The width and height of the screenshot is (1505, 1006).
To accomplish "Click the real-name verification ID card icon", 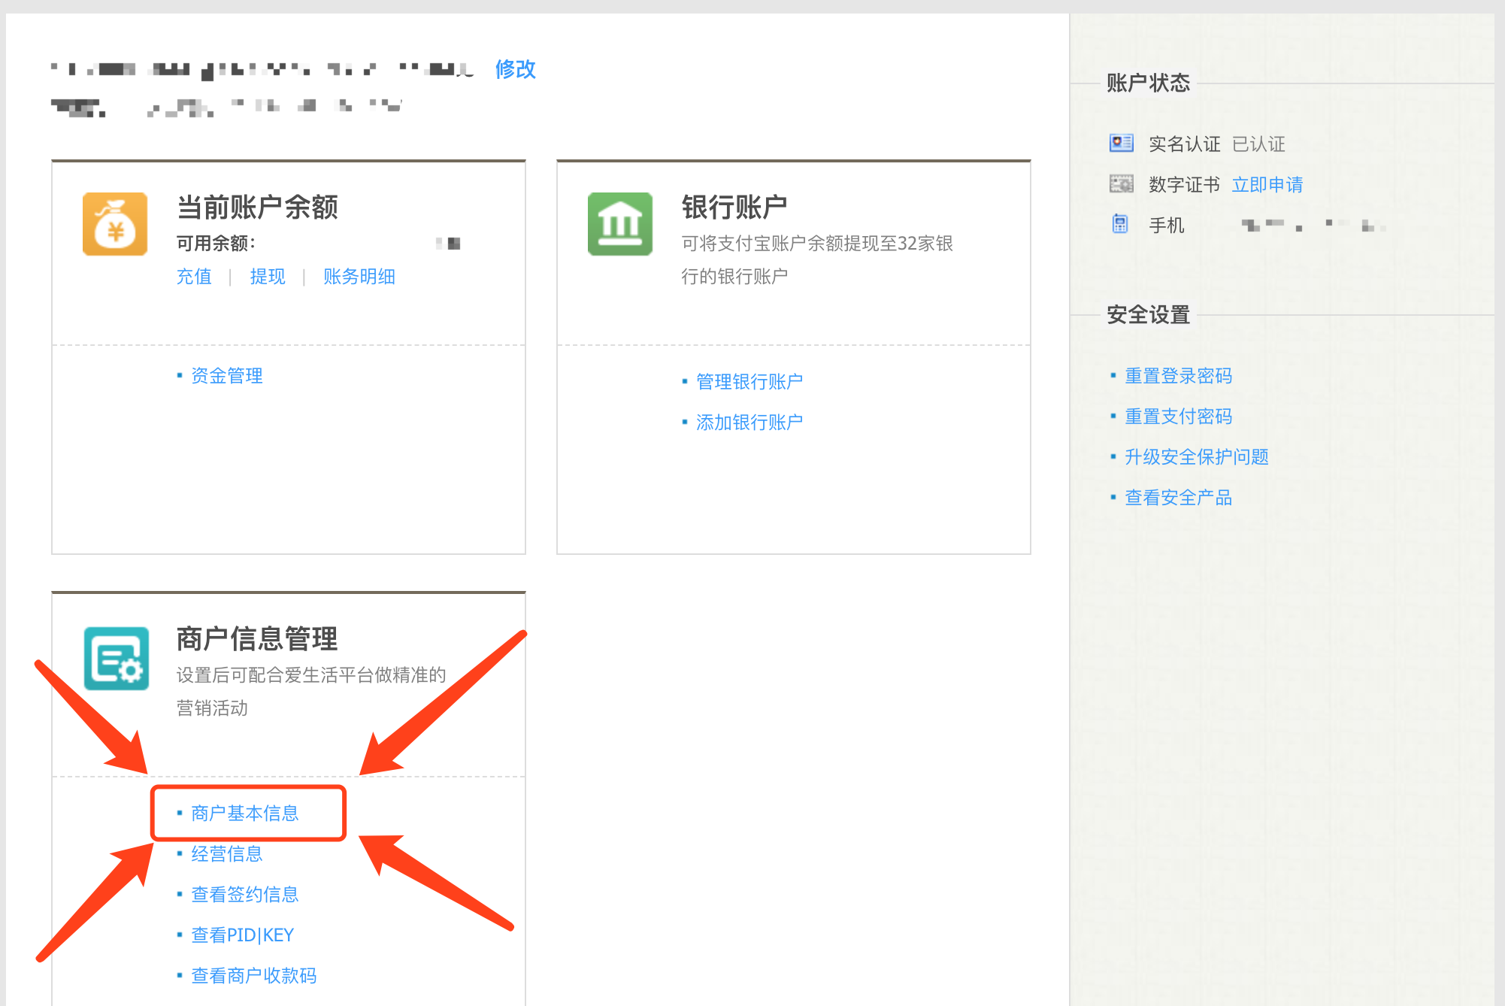I will [1121, 143].
